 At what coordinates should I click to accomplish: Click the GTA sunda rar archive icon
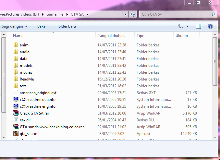tap(16, 127)
